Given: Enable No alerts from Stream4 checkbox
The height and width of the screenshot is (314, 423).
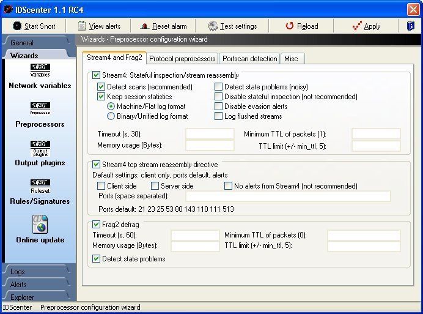Looking at the screenshot, I should point(228,185).
